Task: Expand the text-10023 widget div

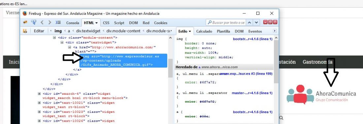Action: click(39, 112)
